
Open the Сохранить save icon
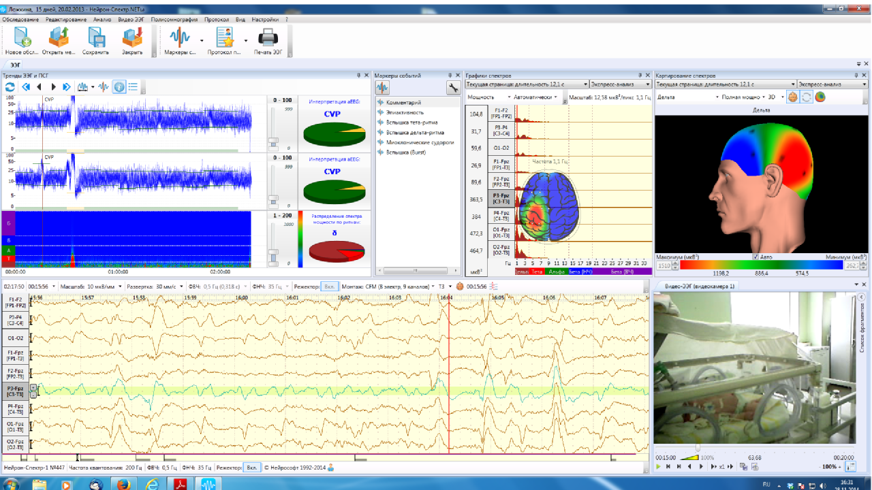pyautogui.click(x=95, y=41)
